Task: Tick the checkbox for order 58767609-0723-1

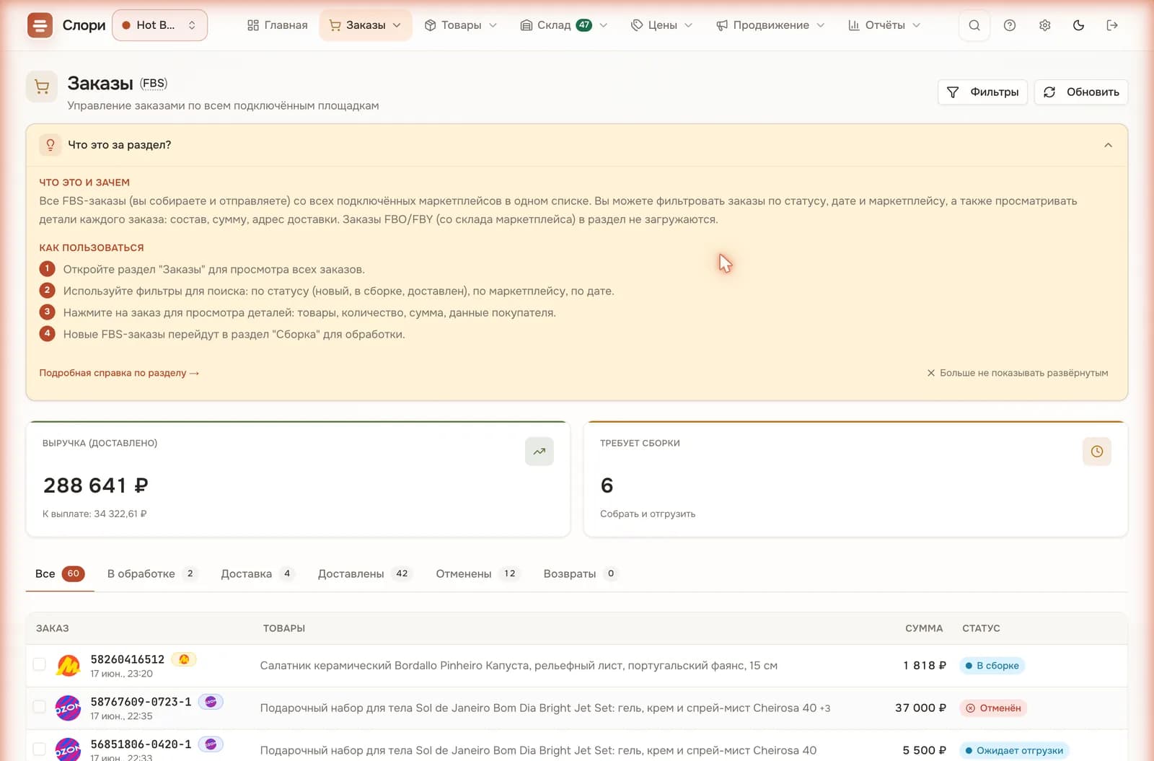Action: (40, 707)
